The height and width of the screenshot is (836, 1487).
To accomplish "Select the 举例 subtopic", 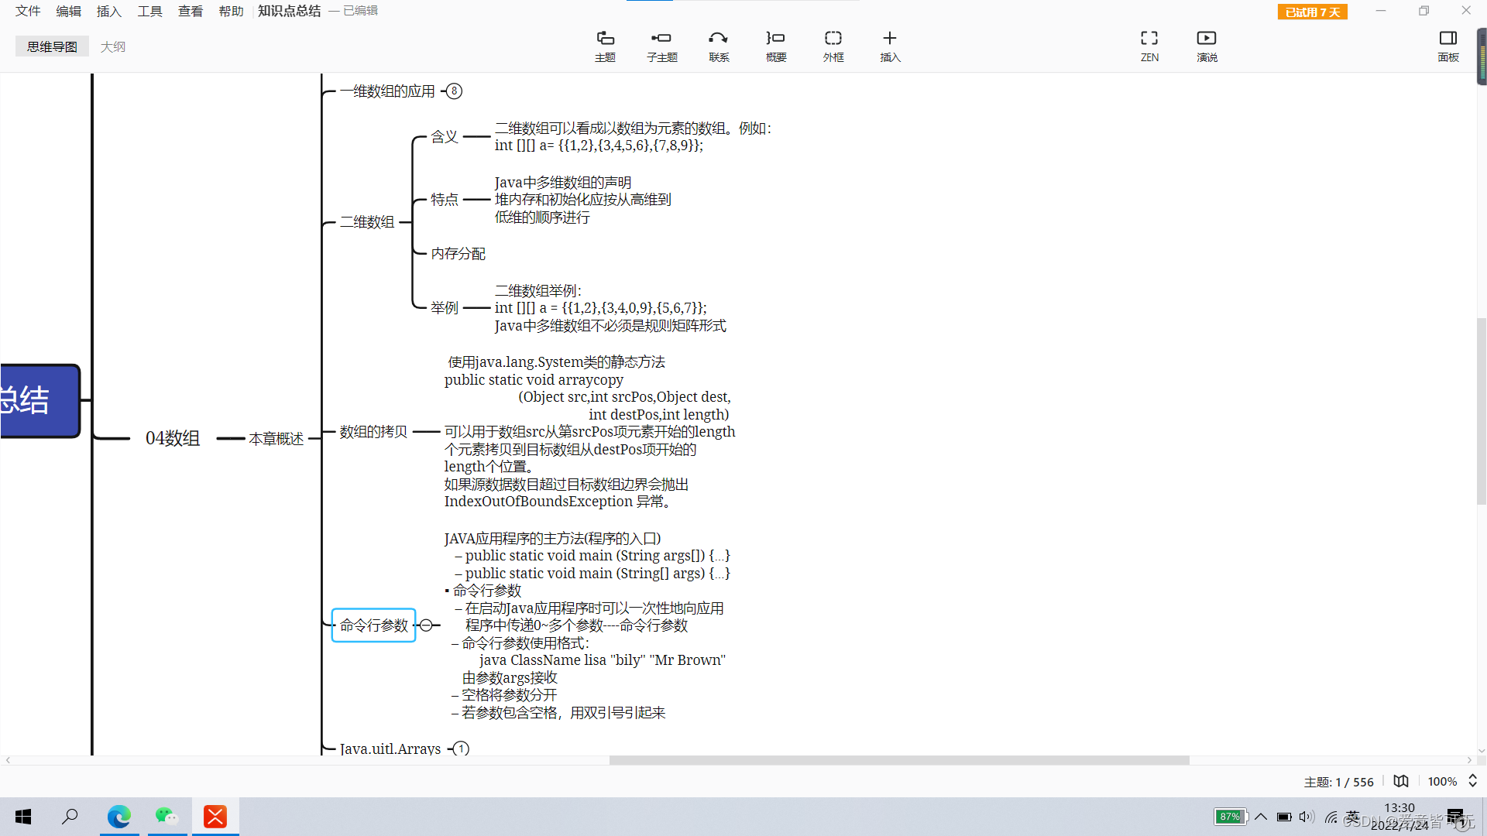I will tap(445, 308).
